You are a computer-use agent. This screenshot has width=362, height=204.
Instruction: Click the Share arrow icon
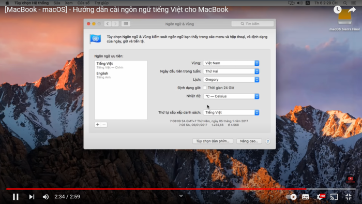pos(352,10)
